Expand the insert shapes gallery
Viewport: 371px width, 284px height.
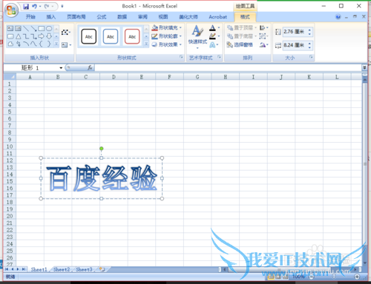click(x=56, y=44)
